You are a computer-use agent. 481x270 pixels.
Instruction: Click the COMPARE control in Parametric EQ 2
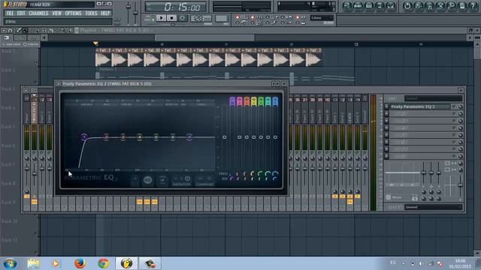pos(205,181)
